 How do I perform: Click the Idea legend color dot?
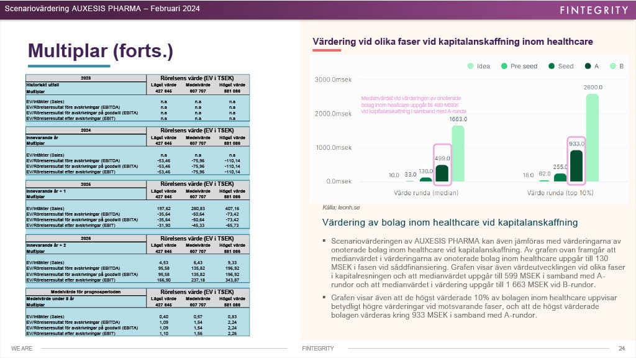471,66
